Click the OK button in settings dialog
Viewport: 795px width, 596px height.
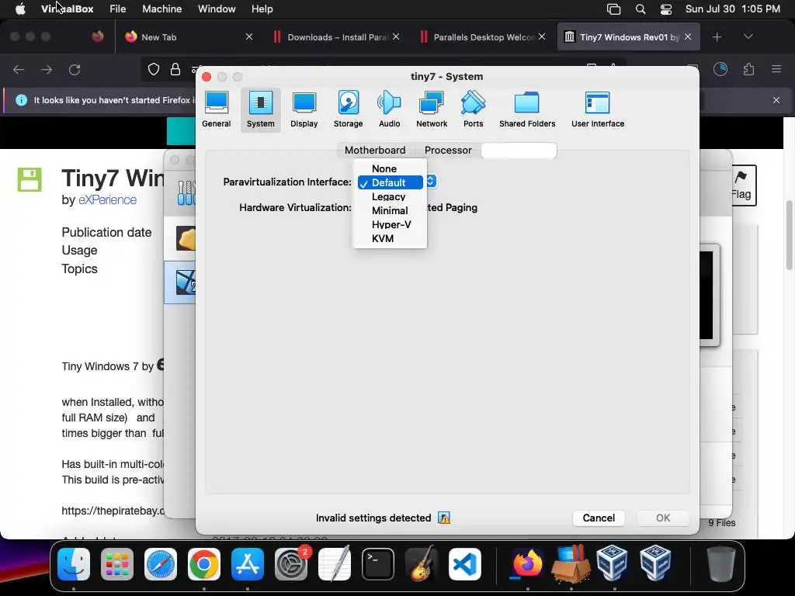pos(663,518)
